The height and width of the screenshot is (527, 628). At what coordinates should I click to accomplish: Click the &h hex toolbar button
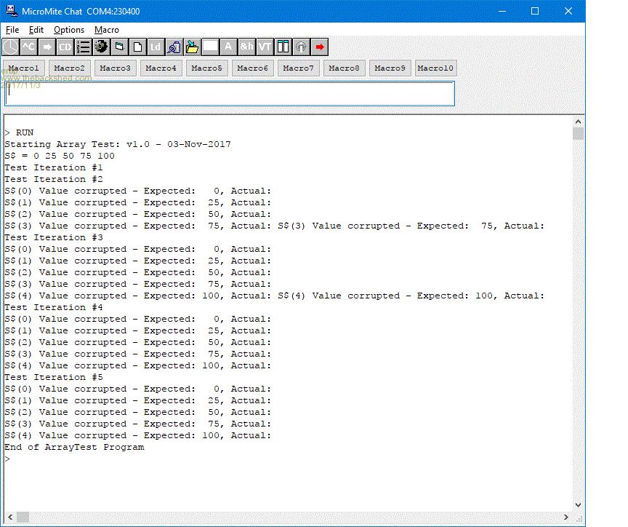[x=246, y=47]
